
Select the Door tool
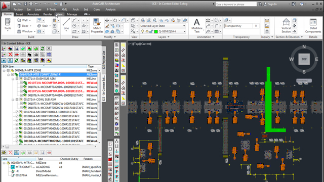(23, 26)
